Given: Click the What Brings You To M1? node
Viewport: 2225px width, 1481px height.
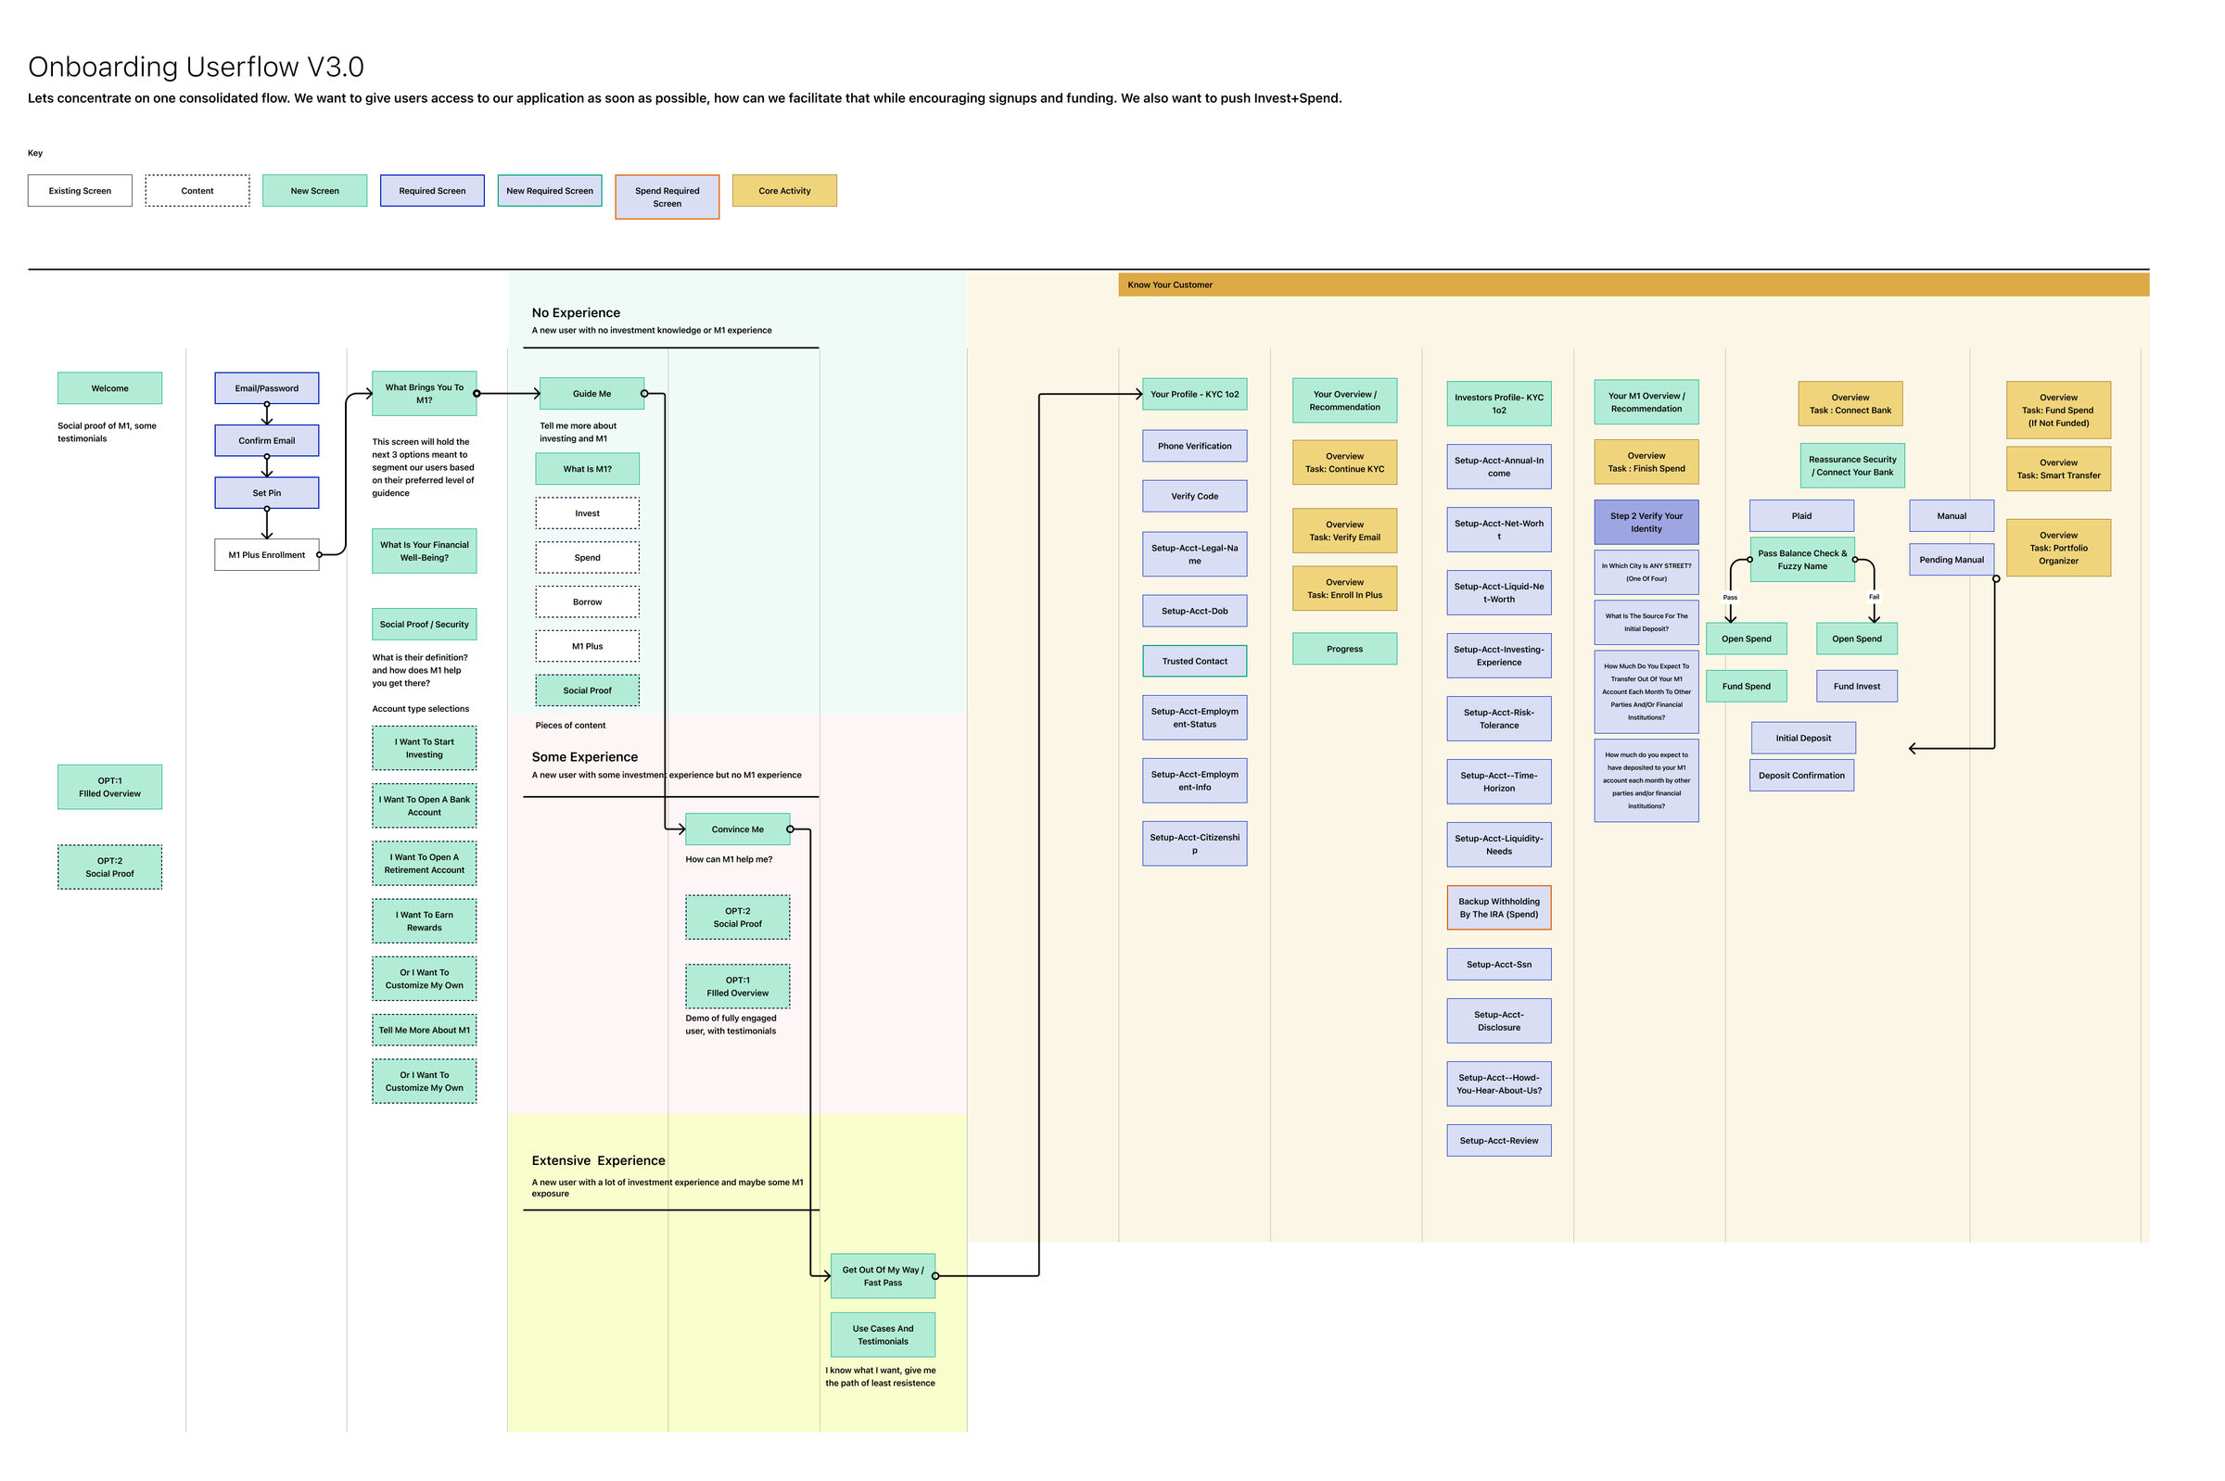Looking at the screenshot, I should click(x=425, y=393).
